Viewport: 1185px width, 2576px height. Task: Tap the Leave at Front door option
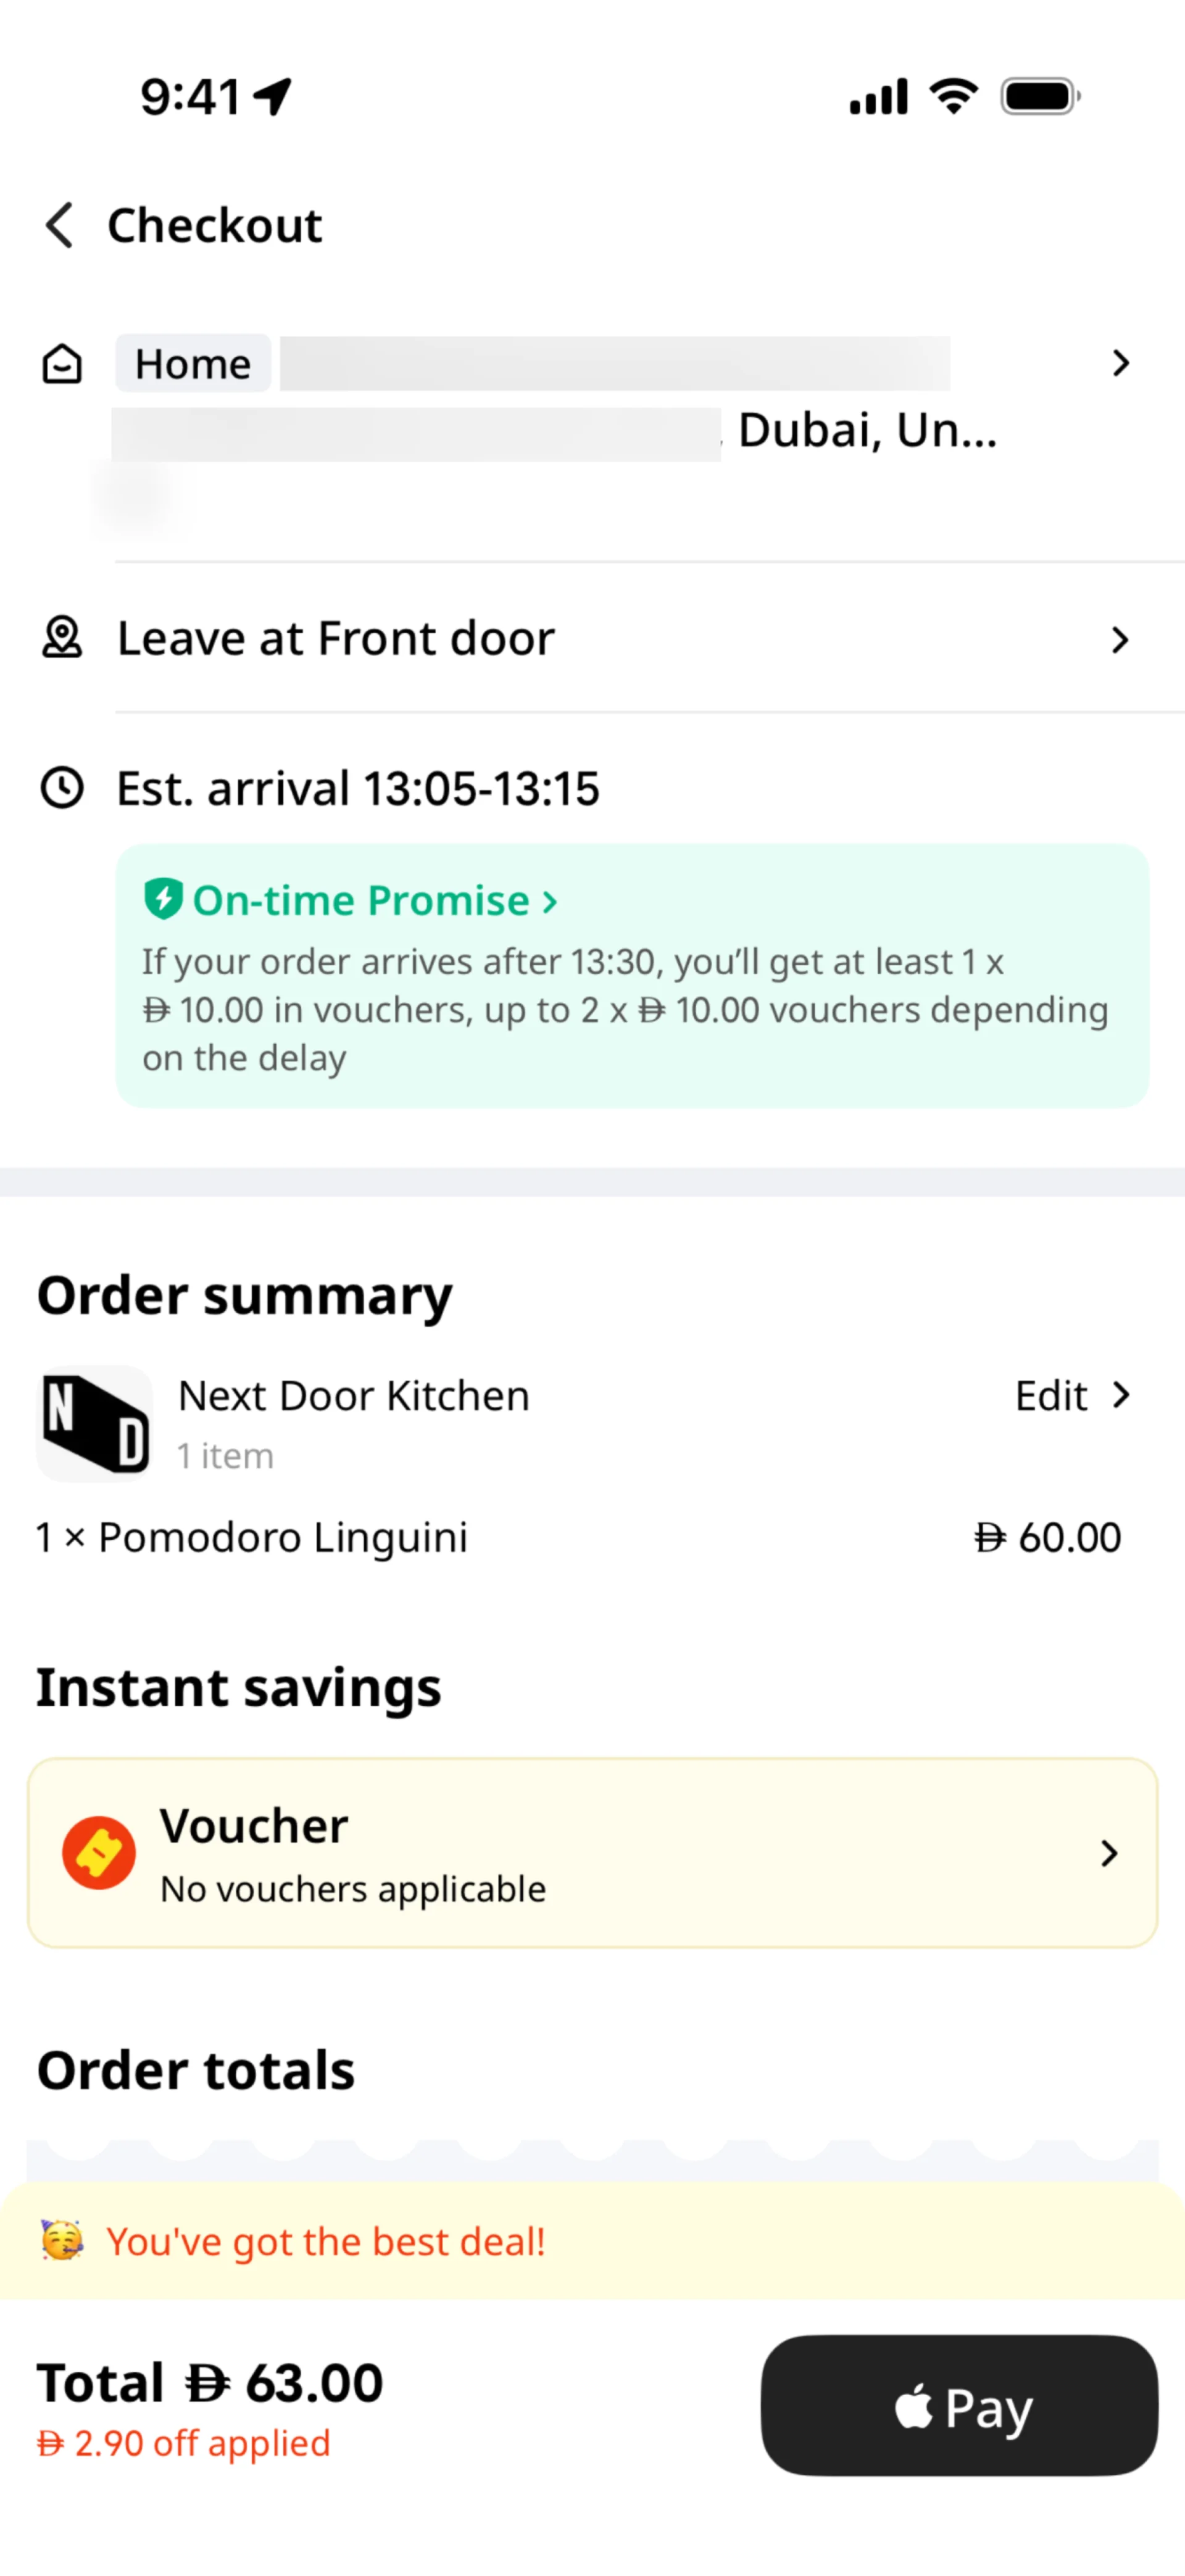coord(336,639)
